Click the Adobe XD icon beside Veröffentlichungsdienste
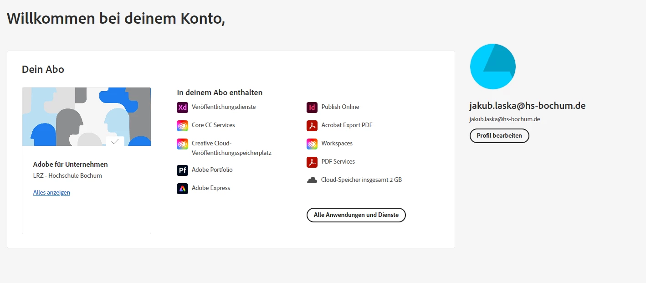Screen dimensions: 646x283 [x=182, y=108]
